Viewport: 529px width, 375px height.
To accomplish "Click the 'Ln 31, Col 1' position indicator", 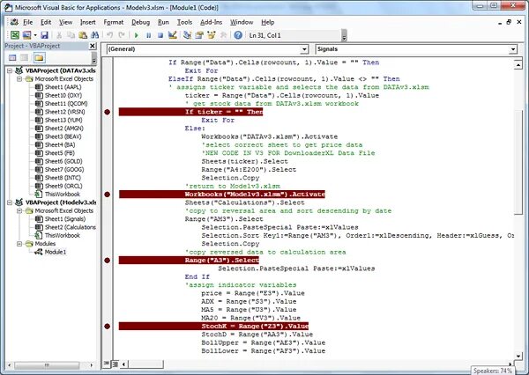I will coord(264,35).
